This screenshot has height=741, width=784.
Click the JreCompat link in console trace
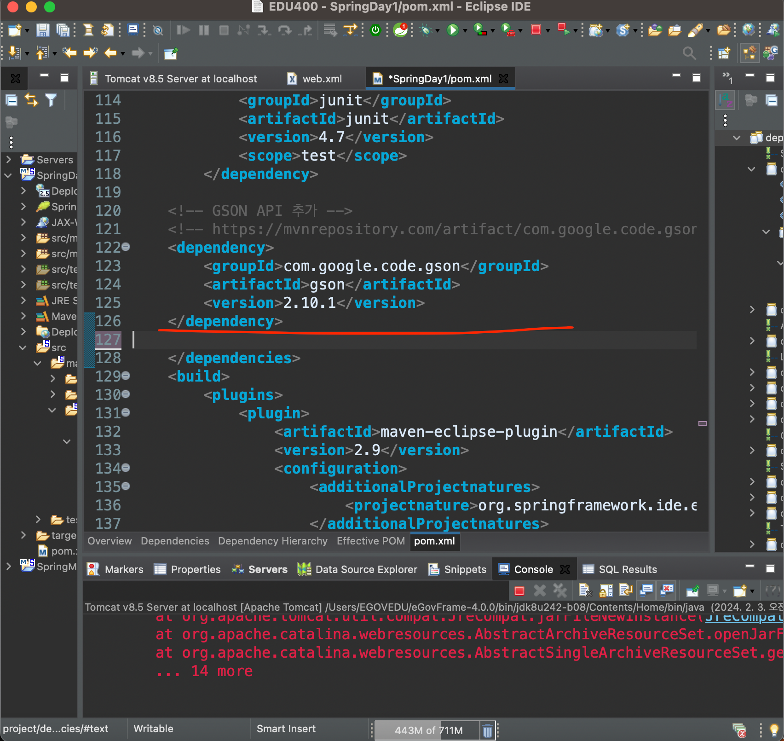pos(744,617)
